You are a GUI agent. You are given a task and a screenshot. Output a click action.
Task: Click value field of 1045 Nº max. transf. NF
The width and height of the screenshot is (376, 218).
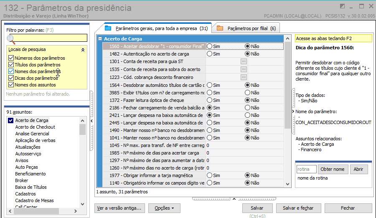[244, 145]
